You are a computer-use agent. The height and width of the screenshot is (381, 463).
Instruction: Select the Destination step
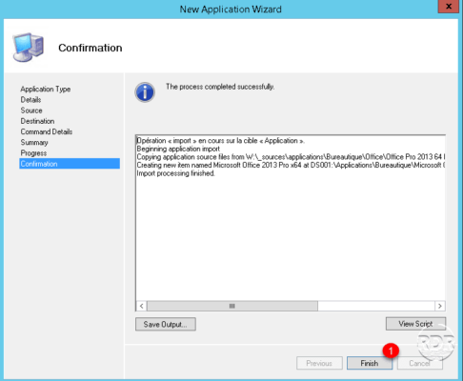point(37,121)
